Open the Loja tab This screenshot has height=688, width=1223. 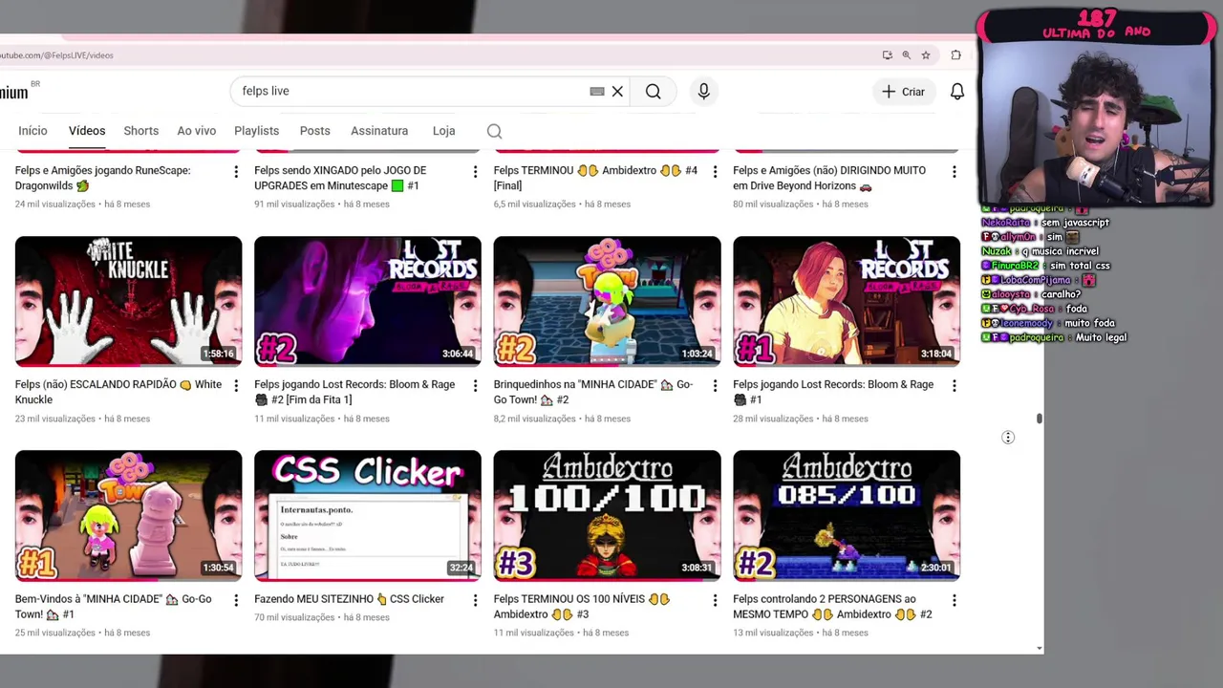pyautogui.click(x=443, y=131)
